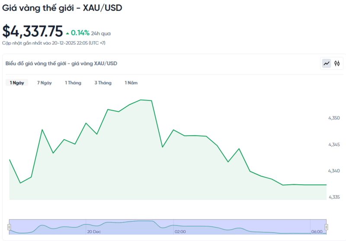346x241 pixels.
Task: Click green up-arrow beside 0.14%
Action: tap(67, 33)
